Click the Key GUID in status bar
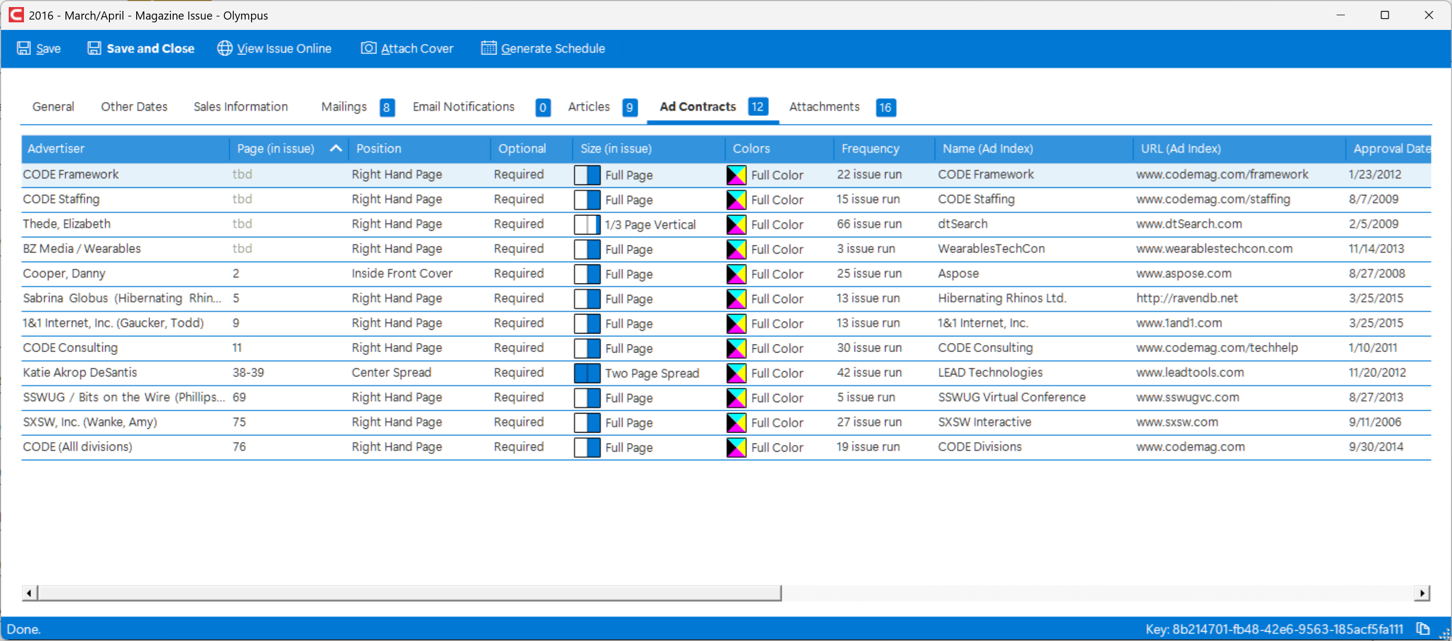 pos(1274,629)
